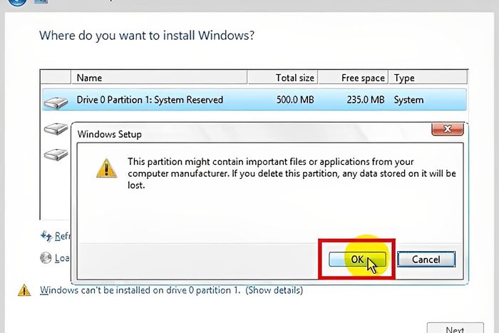The image size is (499, 333).
Task: Click the Load driver disc icon
Action: coord(46,257)
